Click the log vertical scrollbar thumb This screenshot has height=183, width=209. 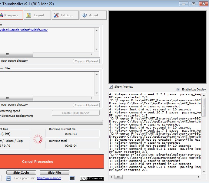[204, 107]
